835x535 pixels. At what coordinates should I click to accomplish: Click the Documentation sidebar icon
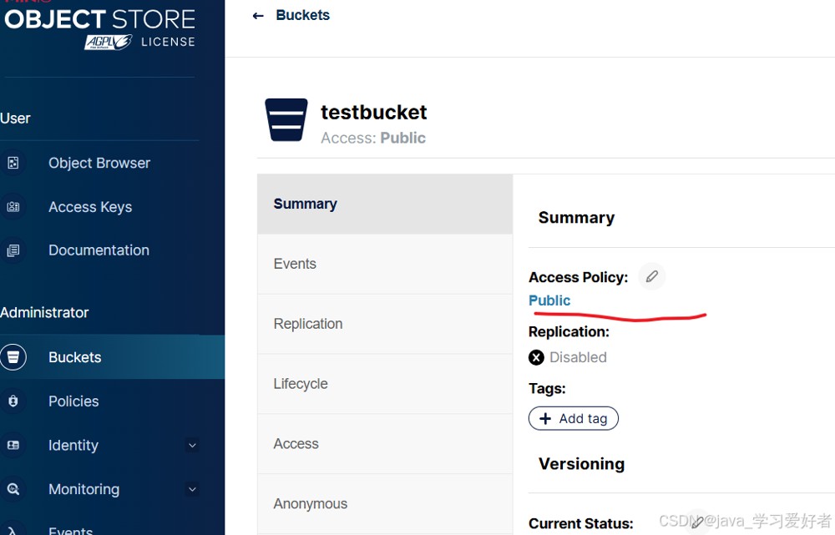(13, 250)
